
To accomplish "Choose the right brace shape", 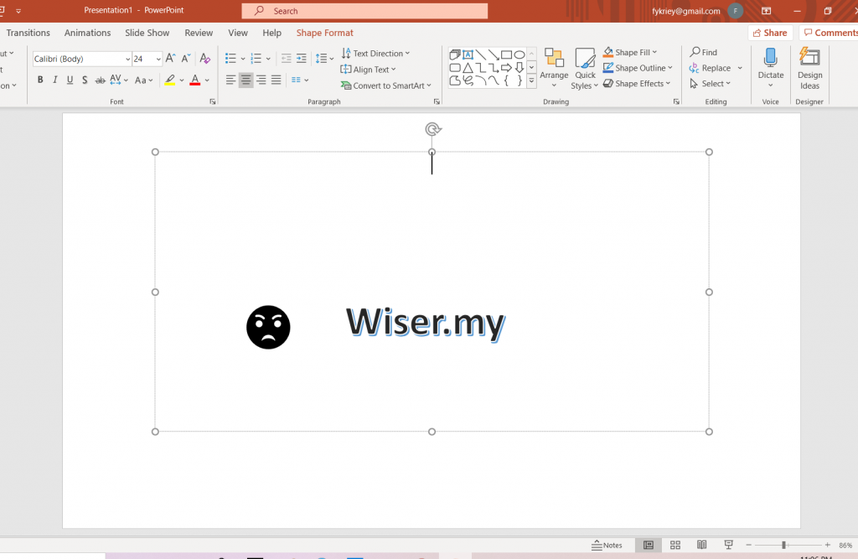I will point(519,81).
